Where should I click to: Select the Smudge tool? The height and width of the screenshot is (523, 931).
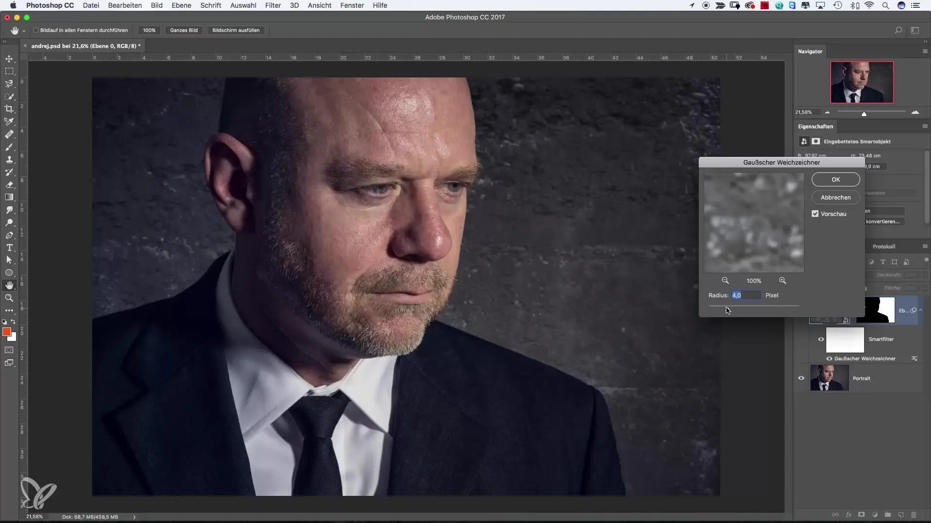pyautogui.click(x=9, y=210)
